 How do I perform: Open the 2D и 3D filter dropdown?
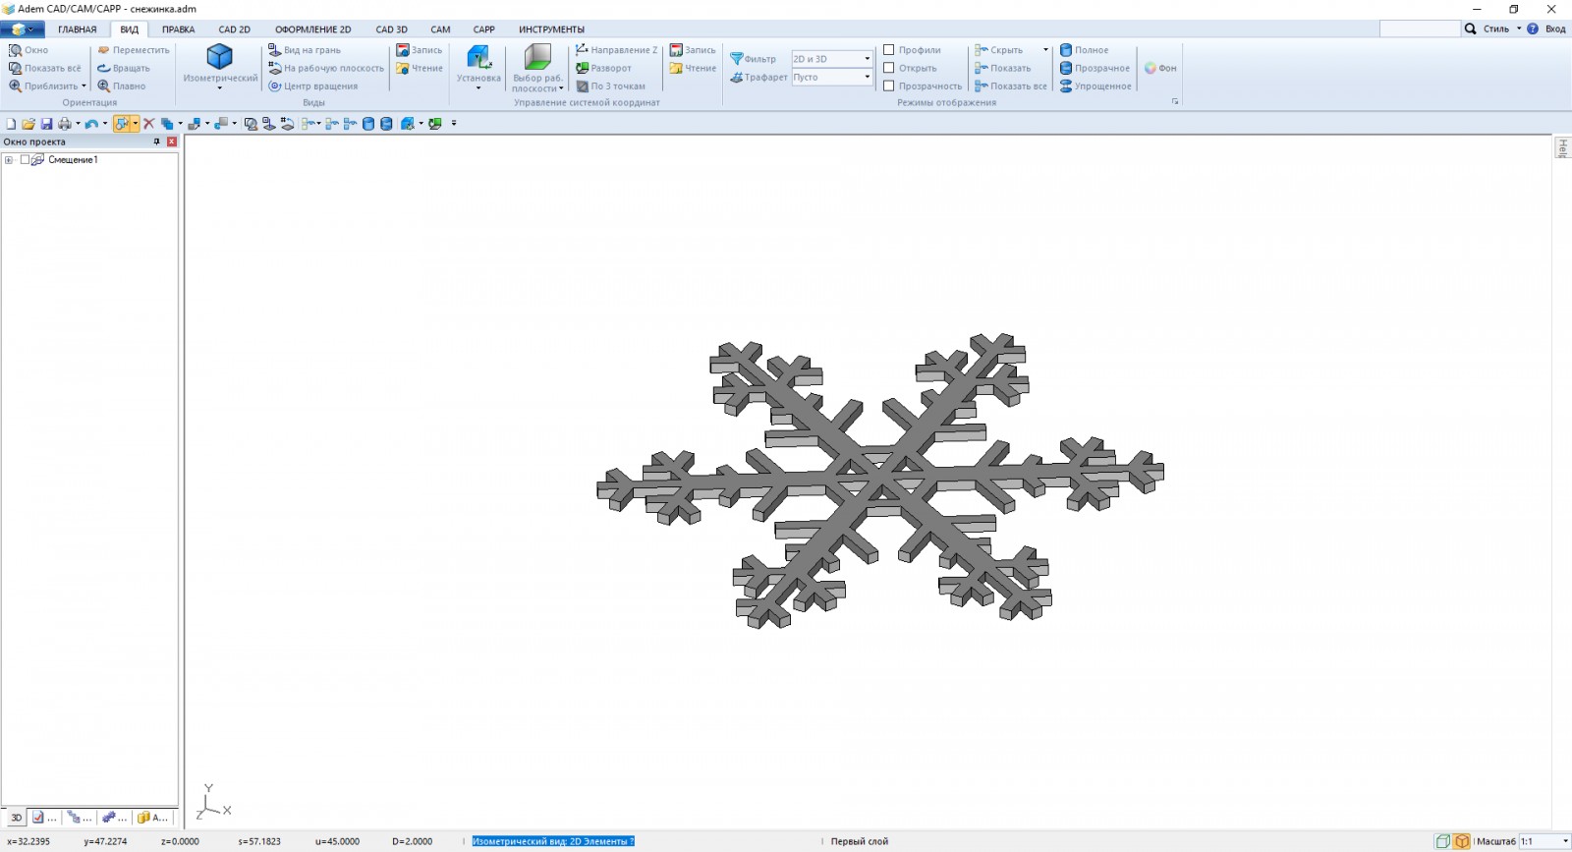tap(867, 59)
